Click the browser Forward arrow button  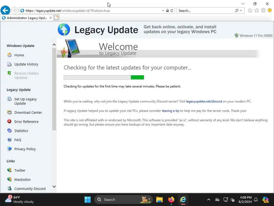pos(15,10)
